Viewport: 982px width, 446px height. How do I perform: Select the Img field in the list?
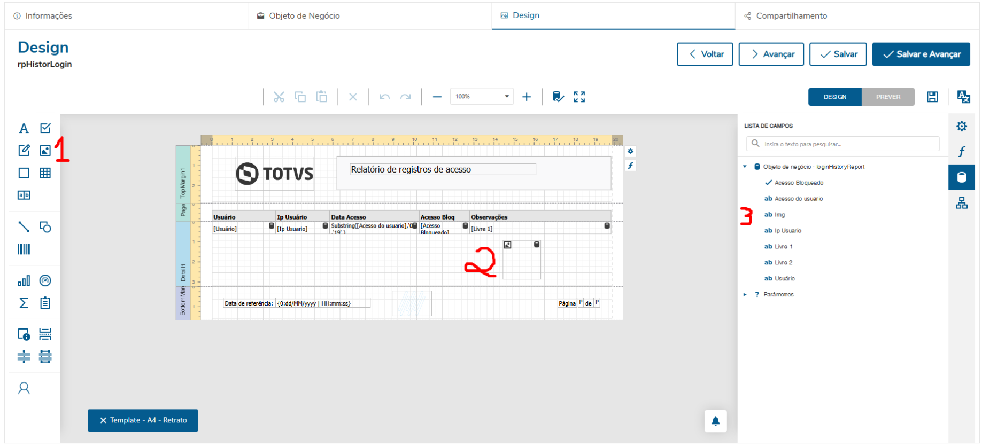click(x=779, y=215)
